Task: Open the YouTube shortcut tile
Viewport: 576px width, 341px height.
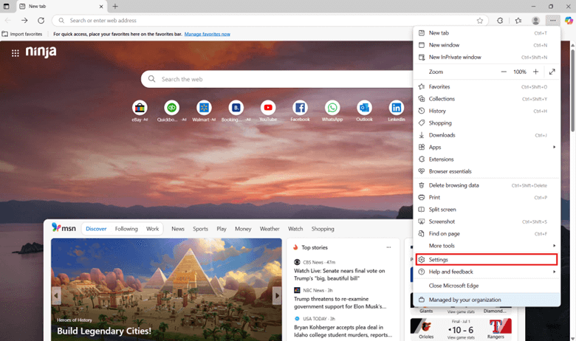Action: pos(268,111)
